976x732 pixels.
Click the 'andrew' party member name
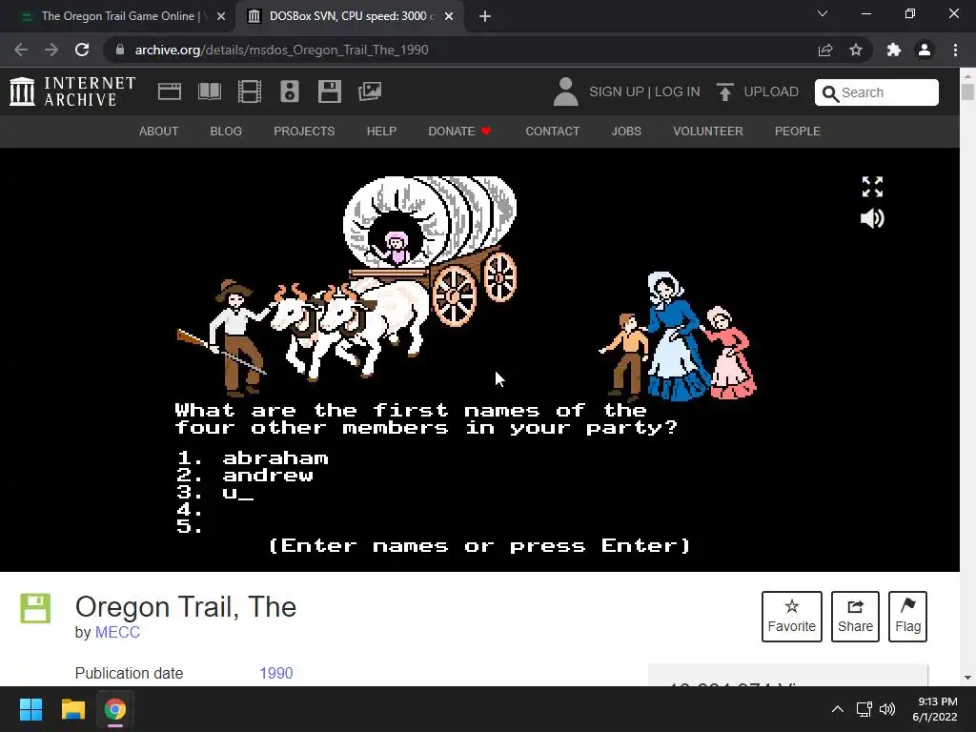[268, 476]
